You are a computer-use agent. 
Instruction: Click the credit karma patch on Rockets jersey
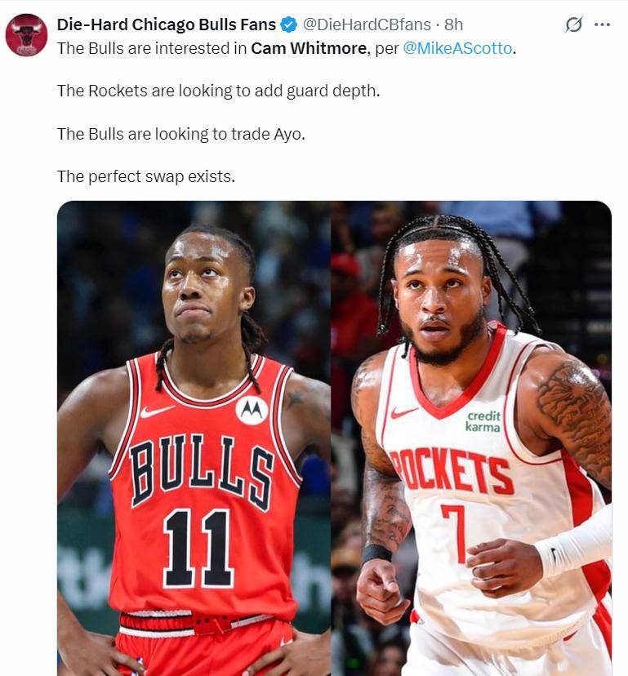(483, 421)
